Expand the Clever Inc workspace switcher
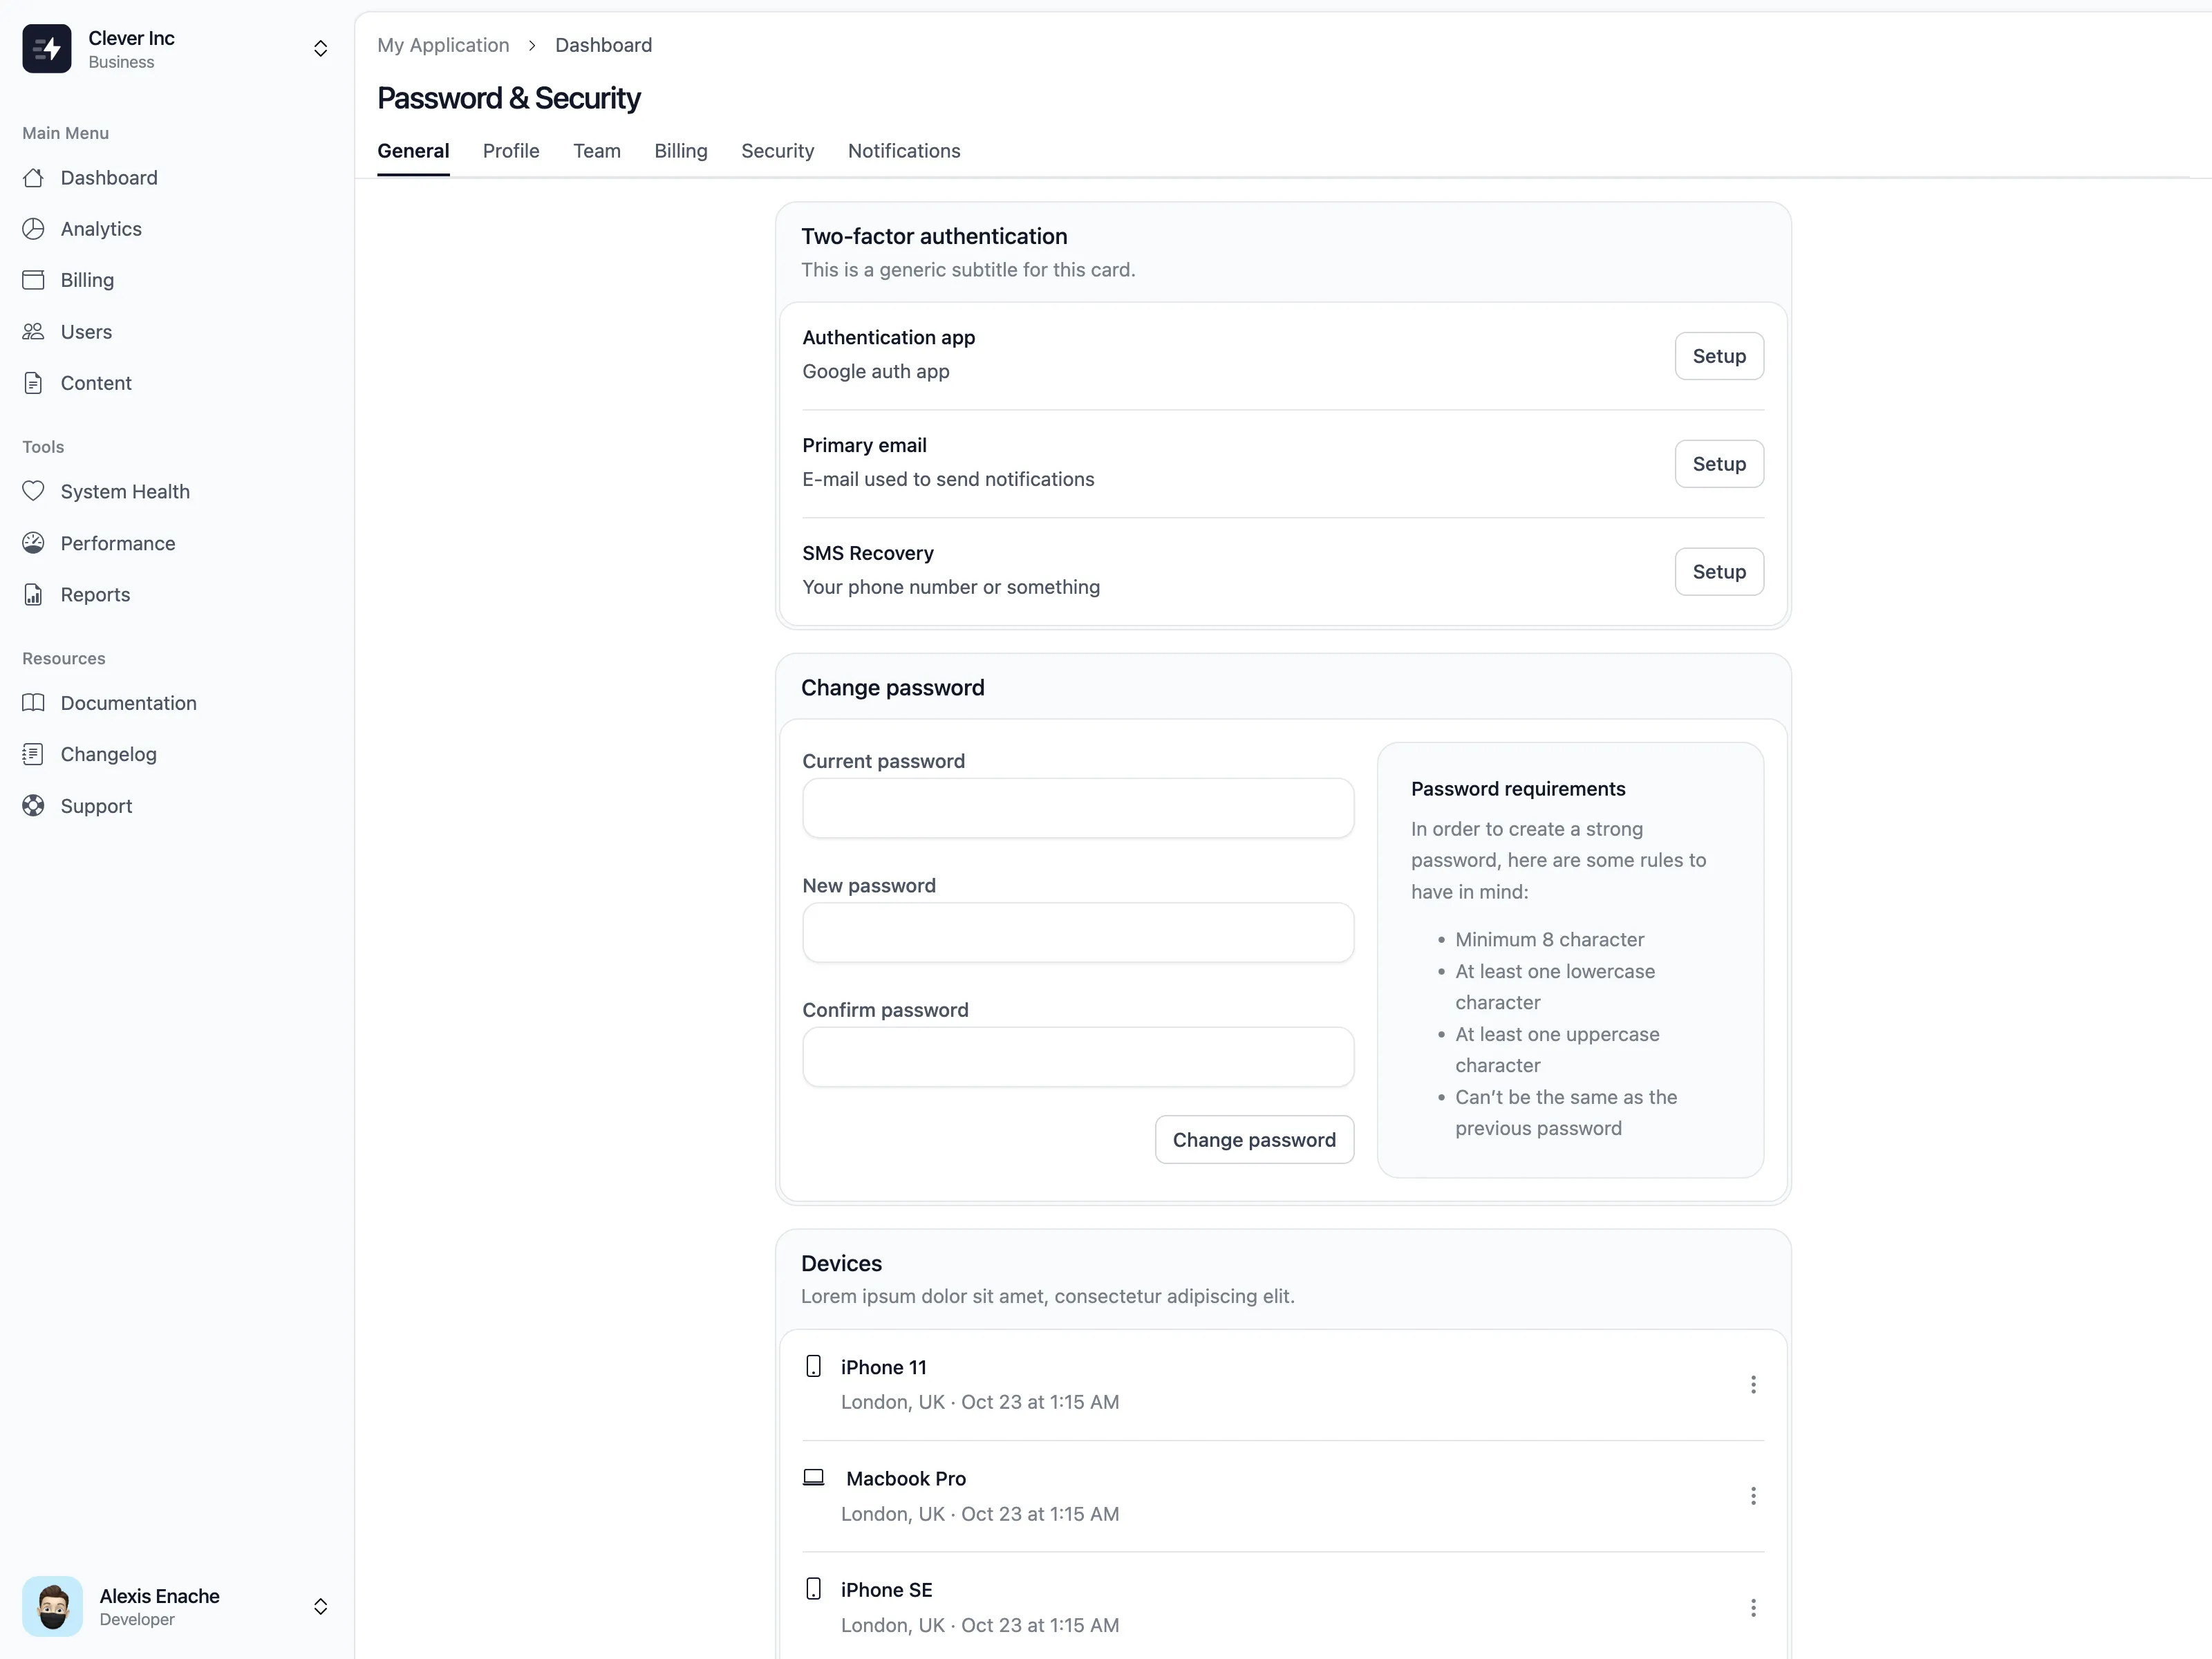Screen dimensions: 2212x1659 320,49
